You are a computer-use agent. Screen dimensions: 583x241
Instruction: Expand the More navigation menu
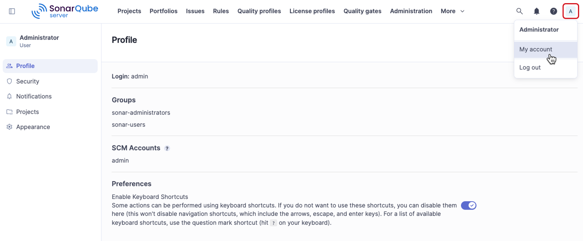(x=452, y=11)
